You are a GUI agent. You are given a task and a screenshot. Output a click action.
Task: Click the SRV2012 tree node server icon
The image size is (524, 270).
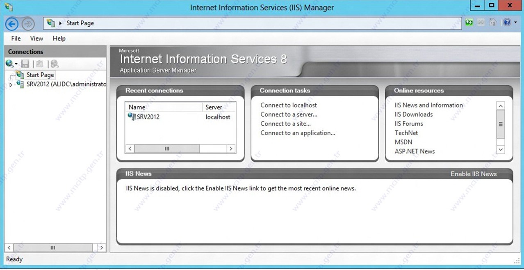pyautogui.click(x=20, y=84)
